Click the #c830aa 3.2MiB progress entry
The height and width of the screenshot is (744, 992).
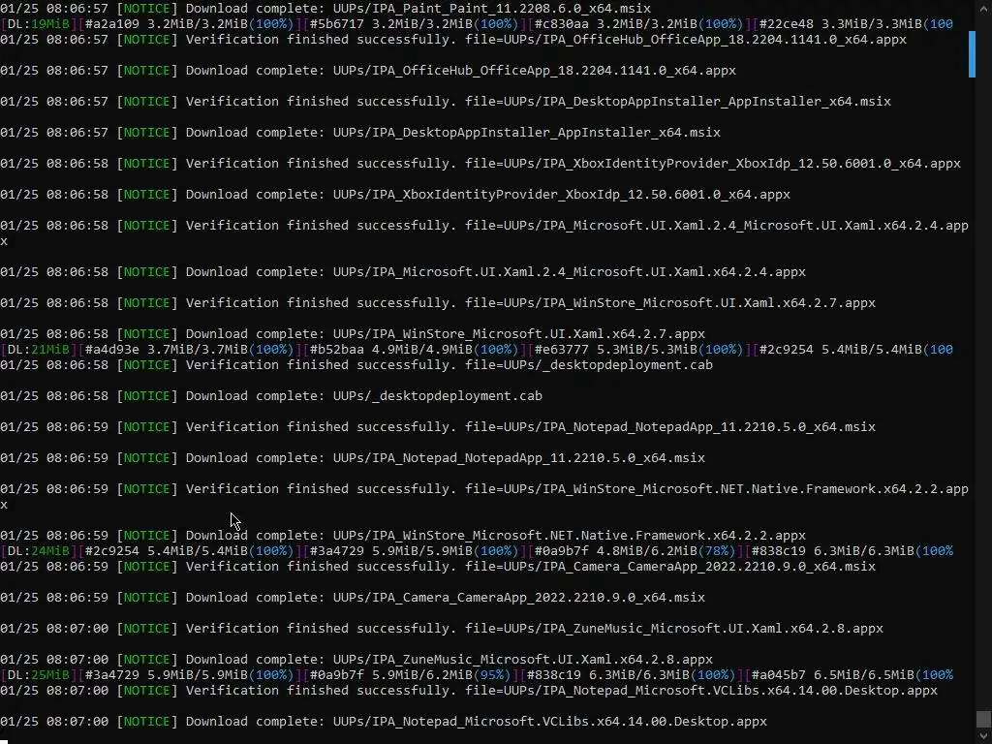(637, 24)
